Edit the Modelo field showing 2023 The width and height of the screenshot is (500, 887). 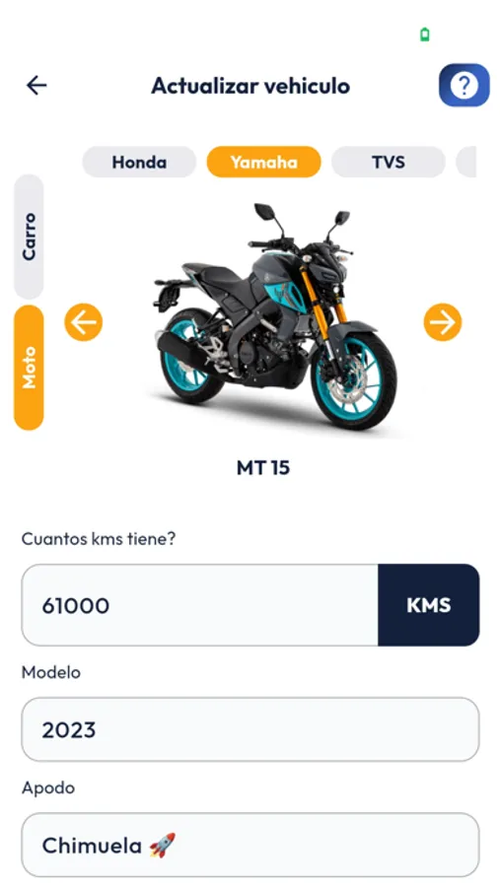click(250, 729)
